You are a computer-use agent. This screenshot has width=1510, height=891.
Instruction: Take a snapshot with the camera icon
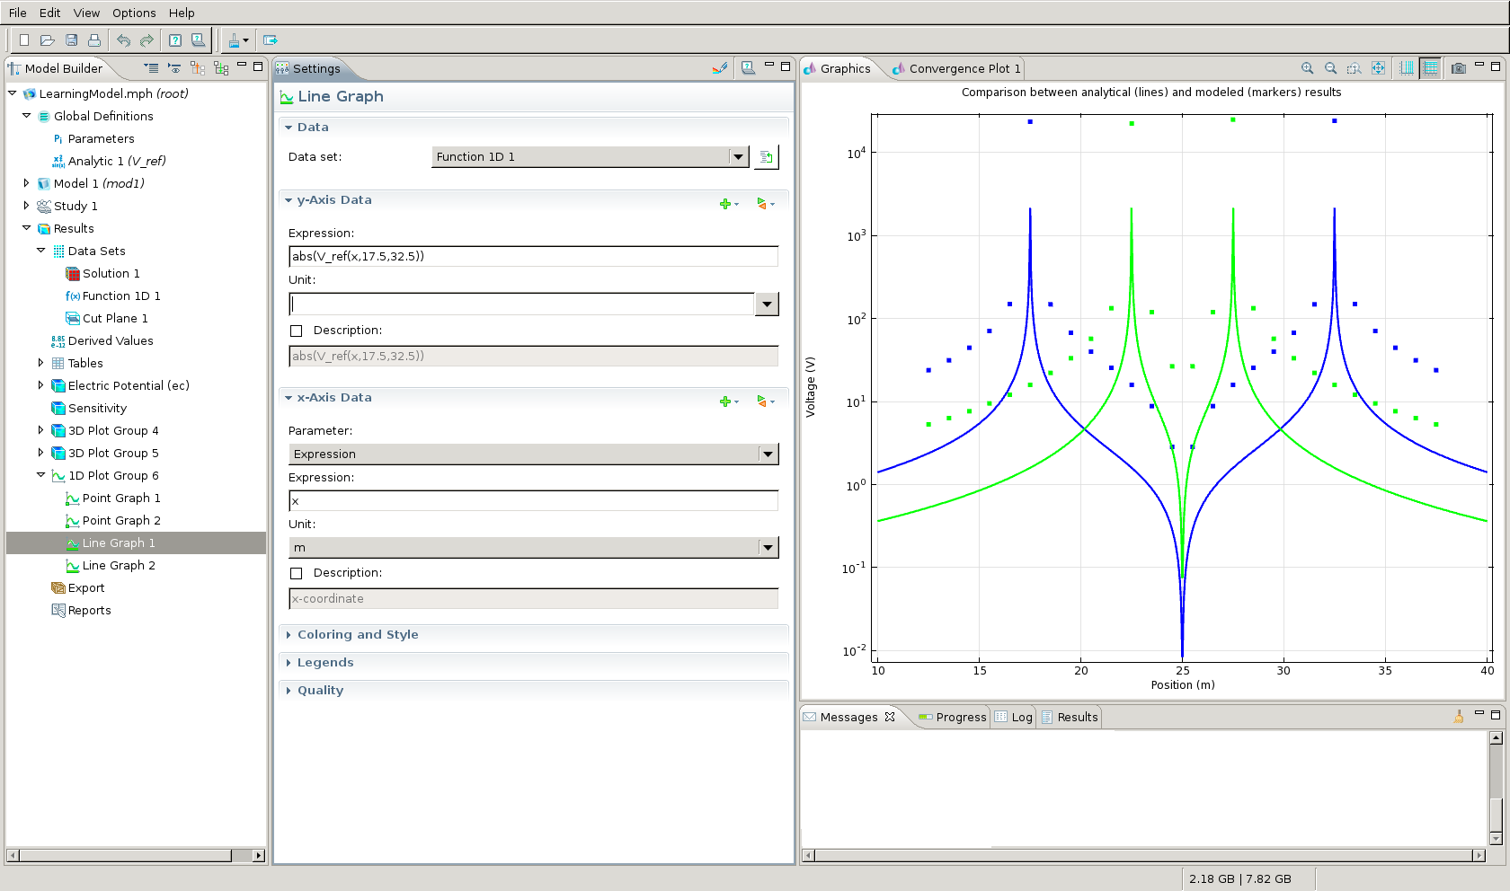(1458, 68)
